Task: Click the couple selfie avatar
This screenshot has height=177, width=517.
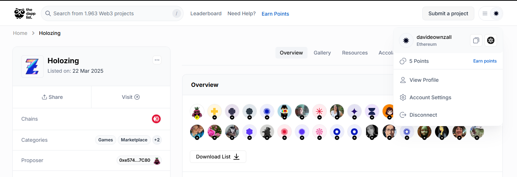Action: (x=197, y=132)
